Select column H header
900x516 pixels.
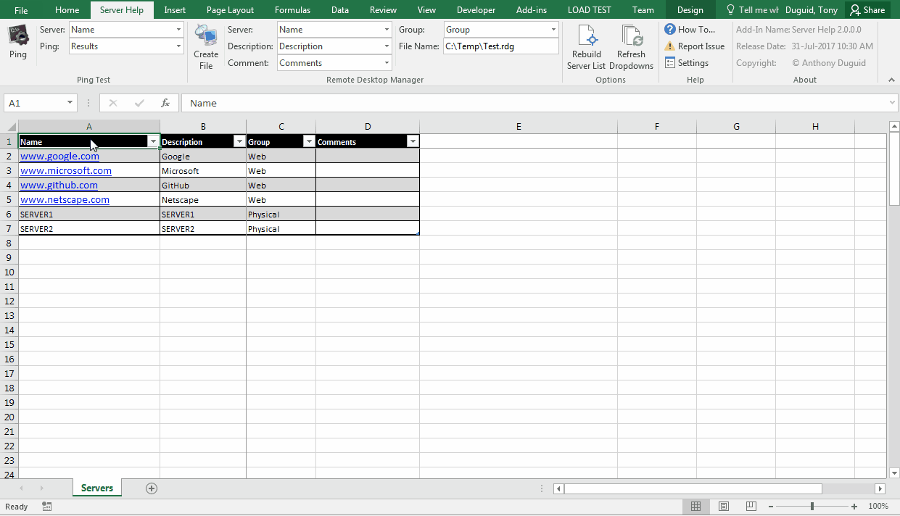pos(815,127)
